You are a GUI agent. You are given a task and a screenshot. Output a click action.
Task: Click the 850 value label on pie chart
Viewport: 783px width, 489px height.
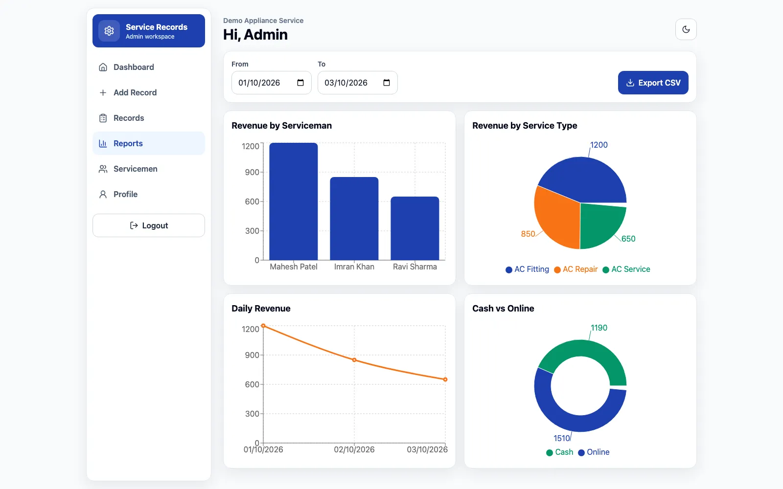pyautogui.click(x=528, y=234)
